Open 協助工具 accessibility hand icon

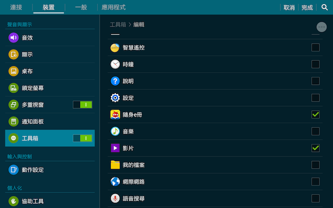coord(14,201)
